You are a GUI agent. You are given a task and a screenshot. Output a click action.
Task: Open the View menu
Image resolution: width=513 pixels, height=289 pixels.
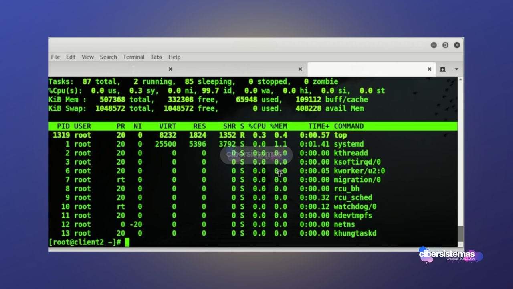click(x=87, y=57)
